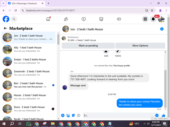Click the Facebook search magnifier icon
The height and width of the screenshot is (127, 170).
[14, 19]
